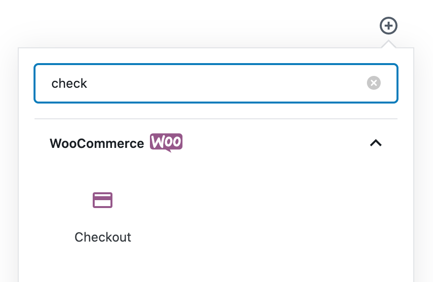Click the Woo speech-bubble logo next to WooCommerce
Viewport: 433px width, 282px height.
pyautogui.click(x=166, y=142)
